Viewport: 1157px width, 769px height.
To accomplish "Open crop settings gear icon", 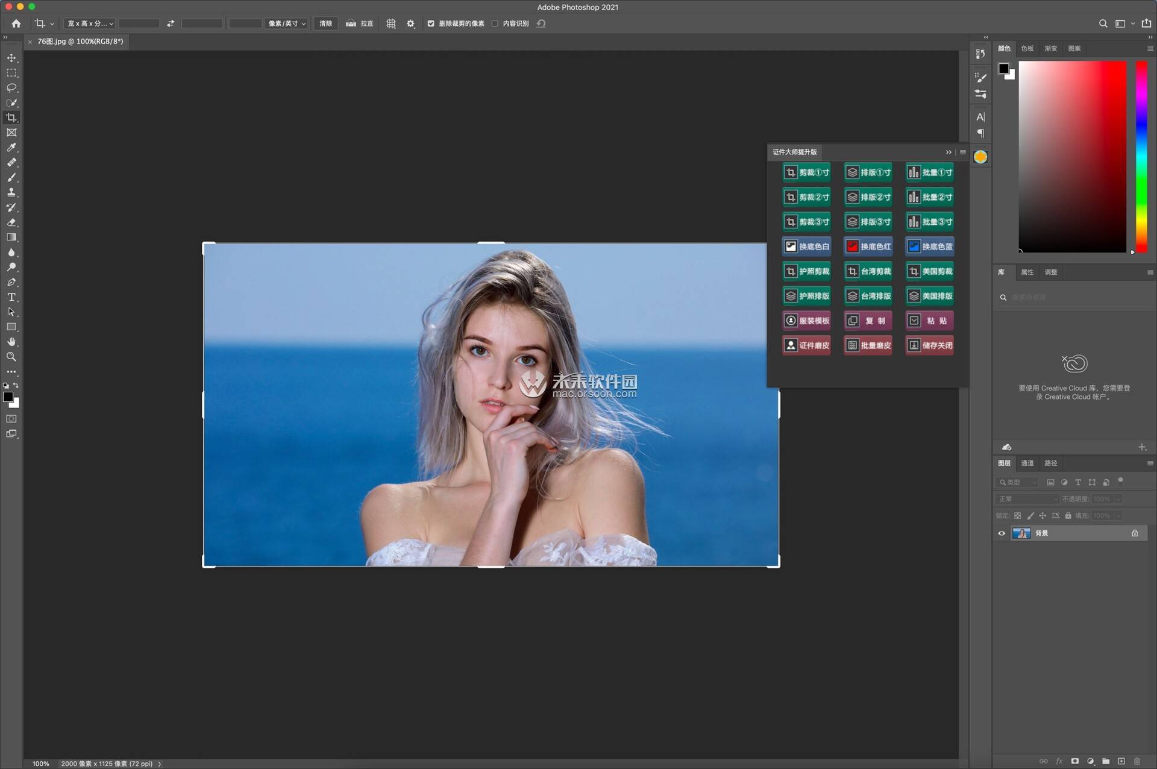I will click(411, 24).
